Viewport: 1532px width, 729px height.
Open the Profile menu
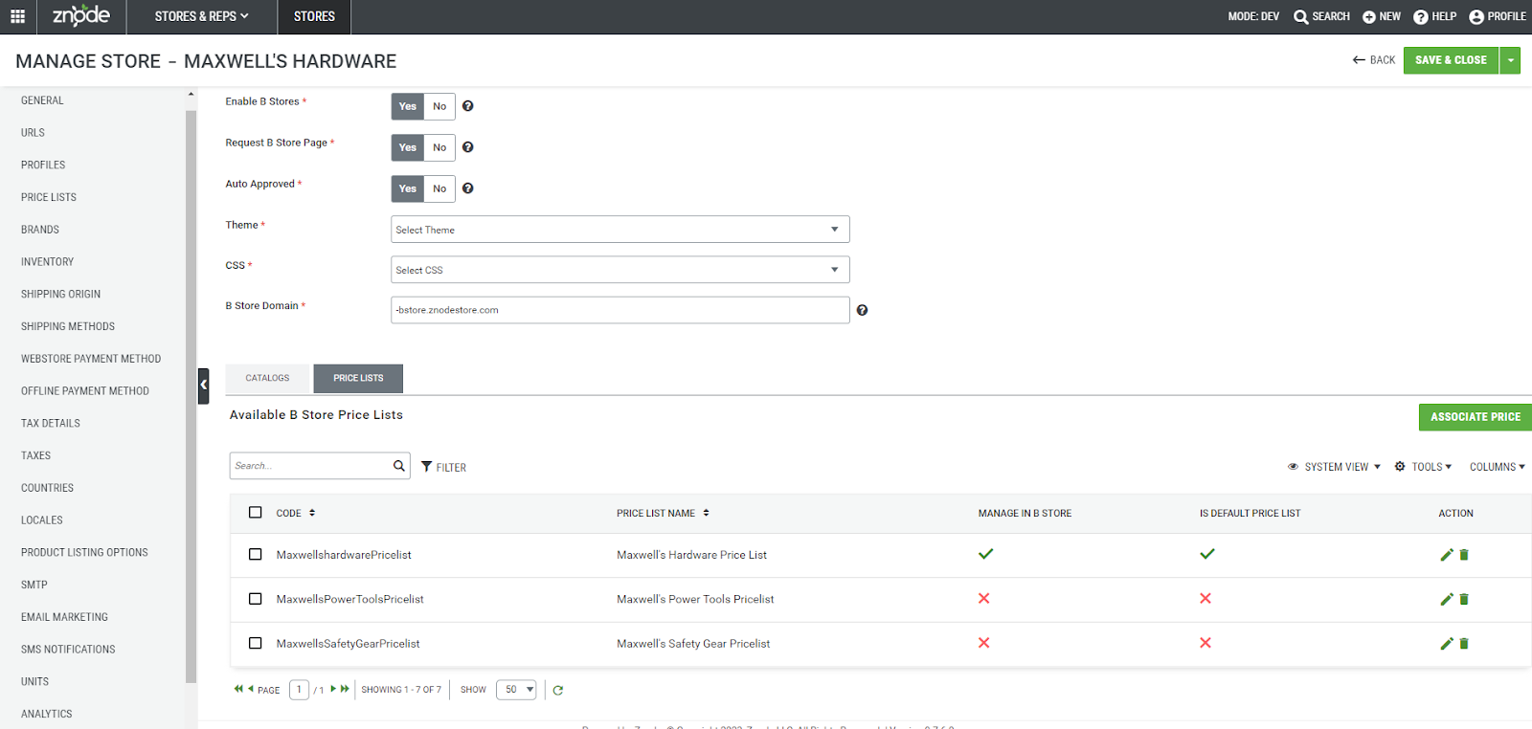(1498, 16)
